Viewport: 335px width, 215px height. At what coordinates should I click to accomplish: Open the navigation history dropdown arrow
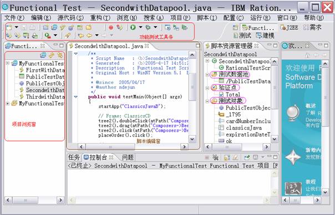click(97, 35)
